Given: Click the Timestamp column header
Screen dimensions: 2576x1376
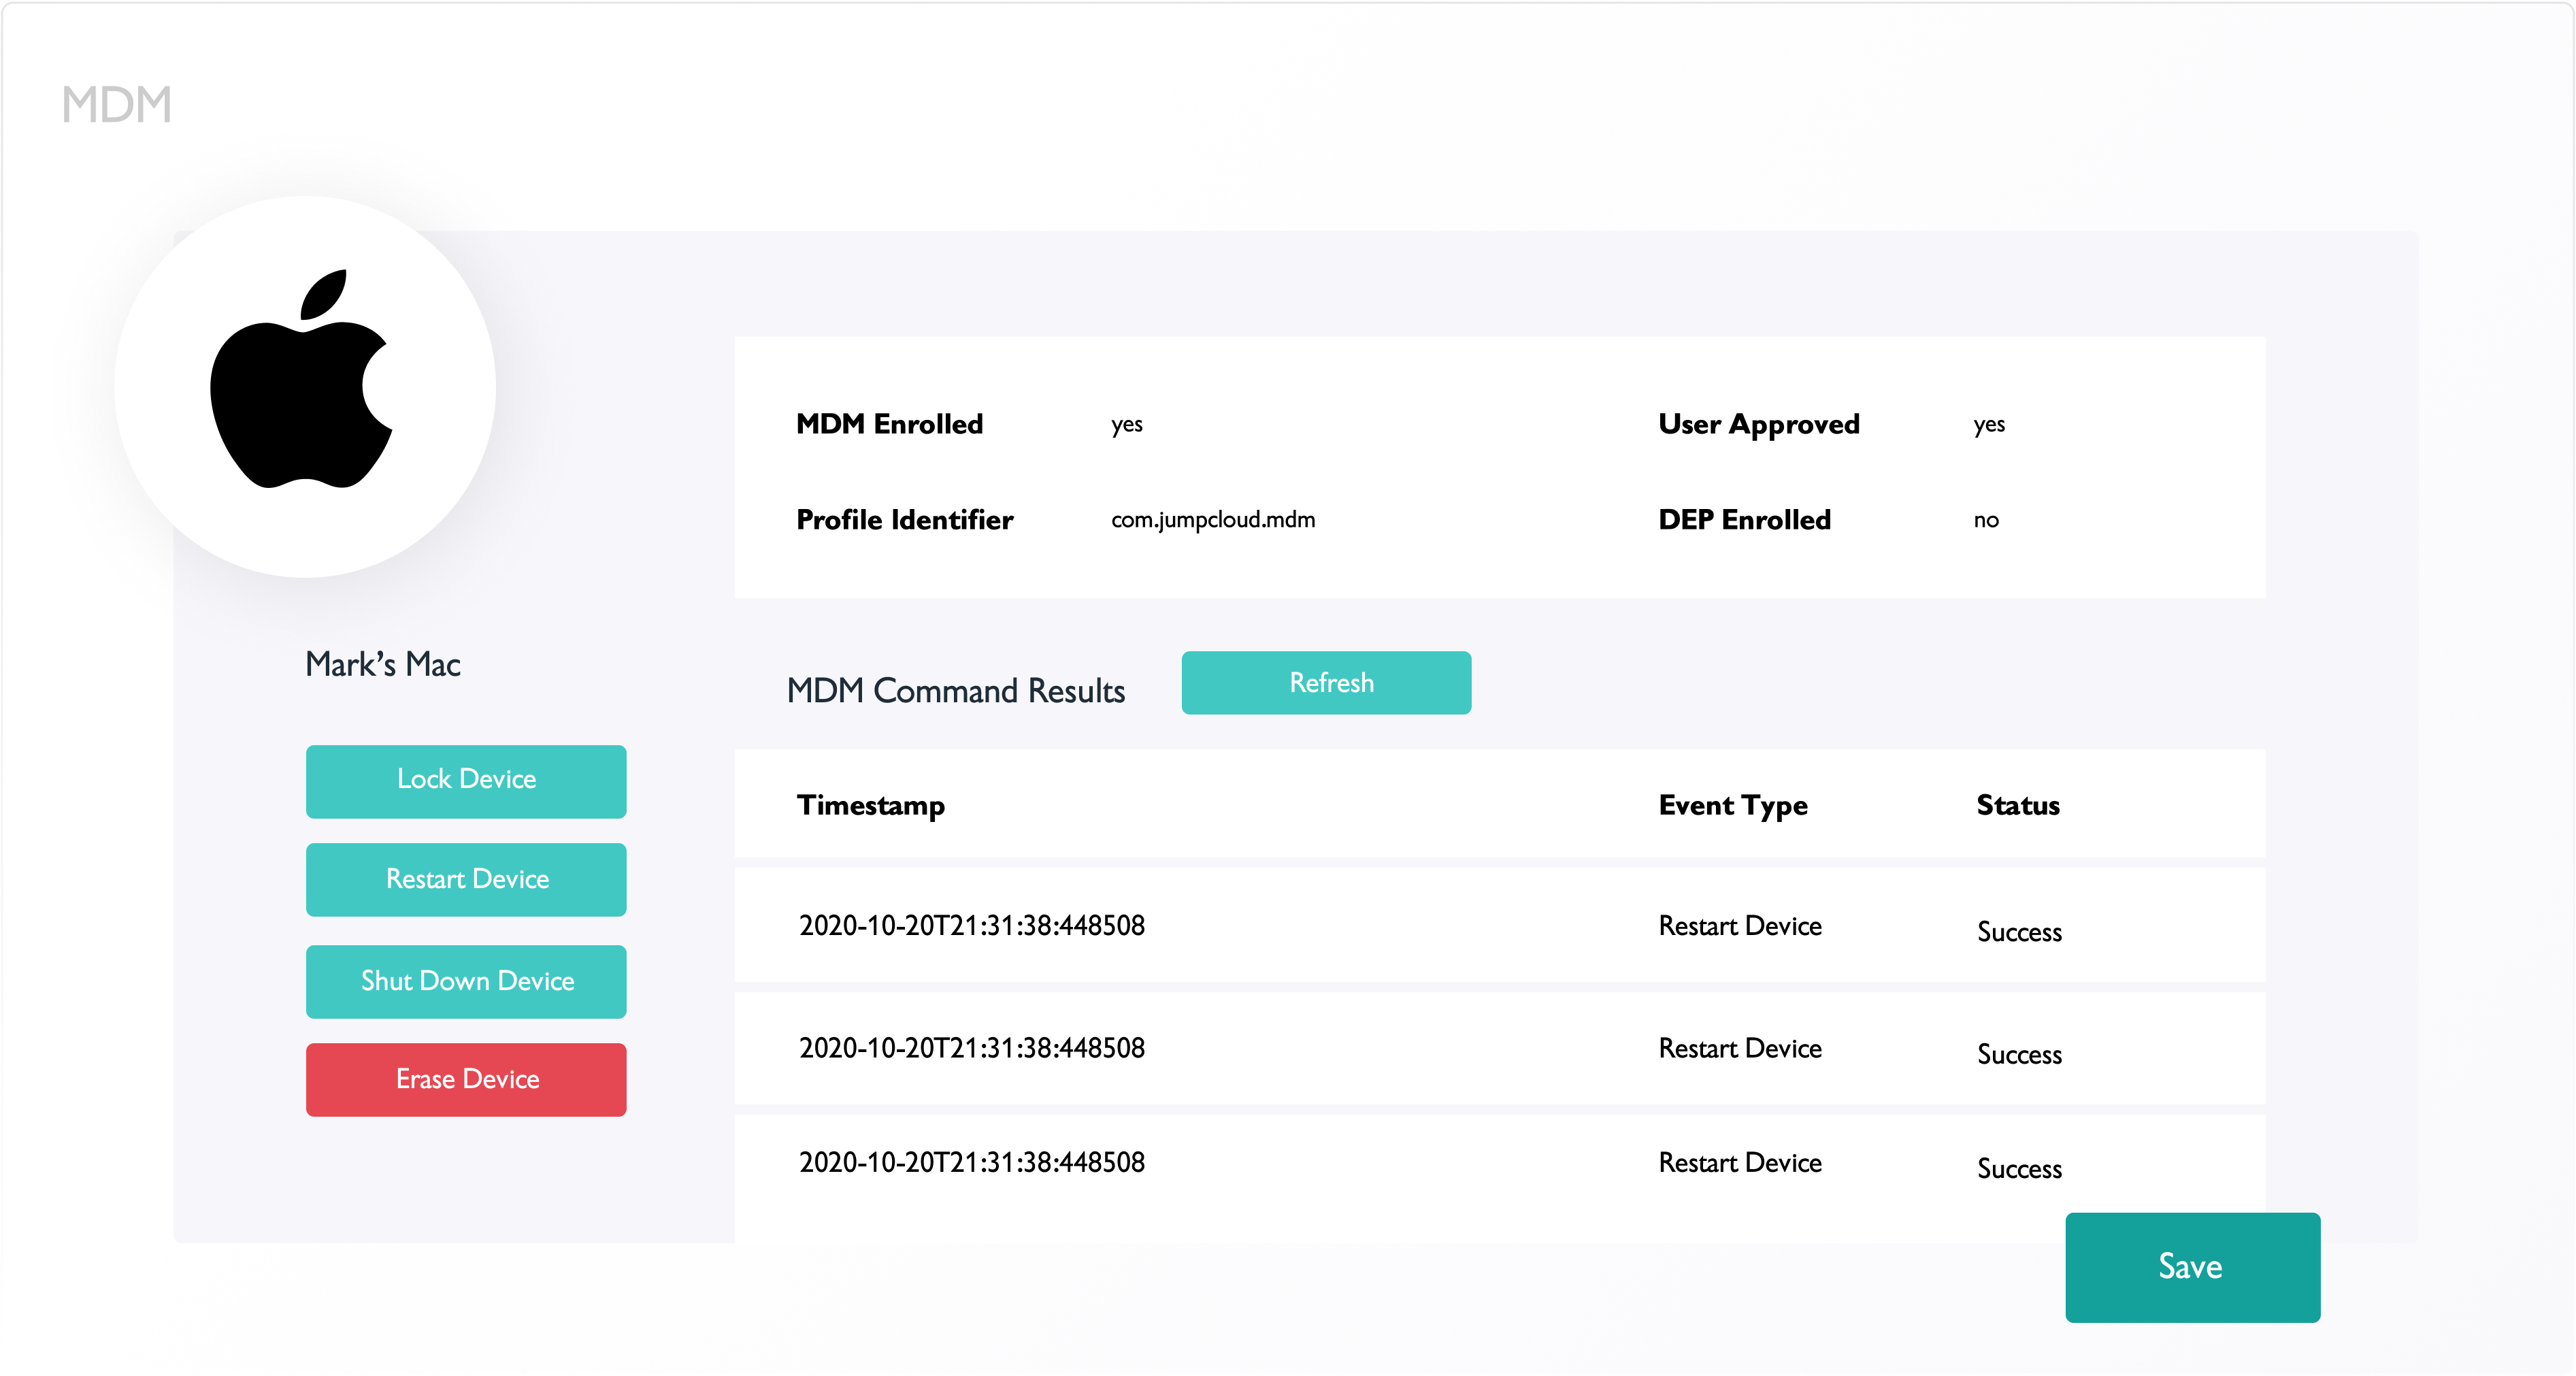Looking at the screenshot, I should pos(870,805).
